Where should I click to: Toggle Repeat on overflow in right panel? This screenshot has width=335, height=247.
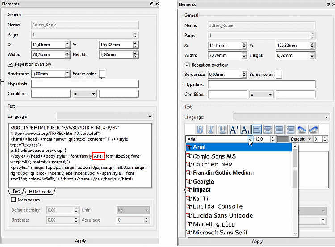[187, 65]
